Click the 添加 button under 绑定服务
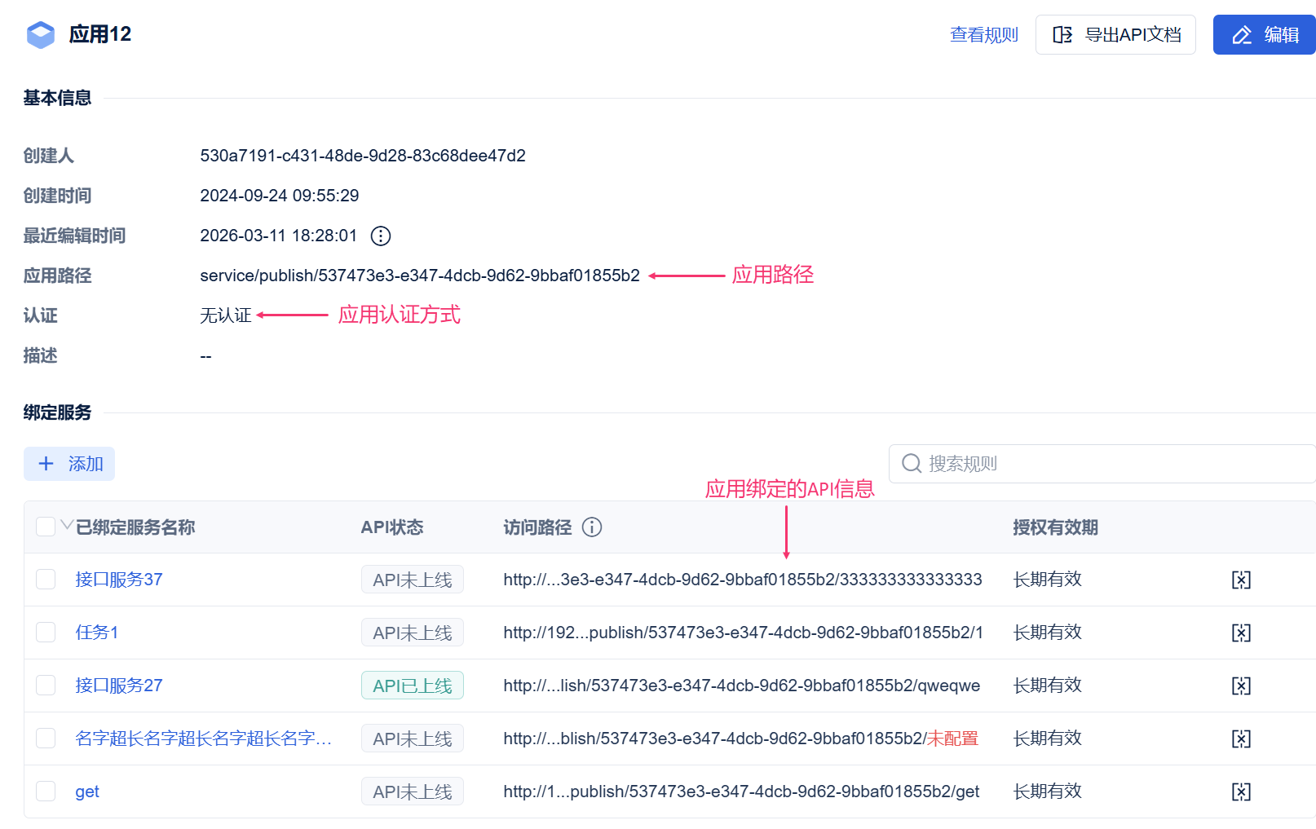The height and width of the screenshot is (829, 1316). pyautogui.click(x=69, y=464)
